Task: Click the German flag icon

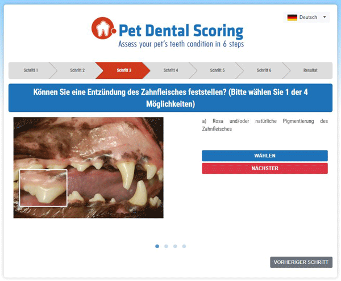Action: pyautogui.click(x=292, y=18)
